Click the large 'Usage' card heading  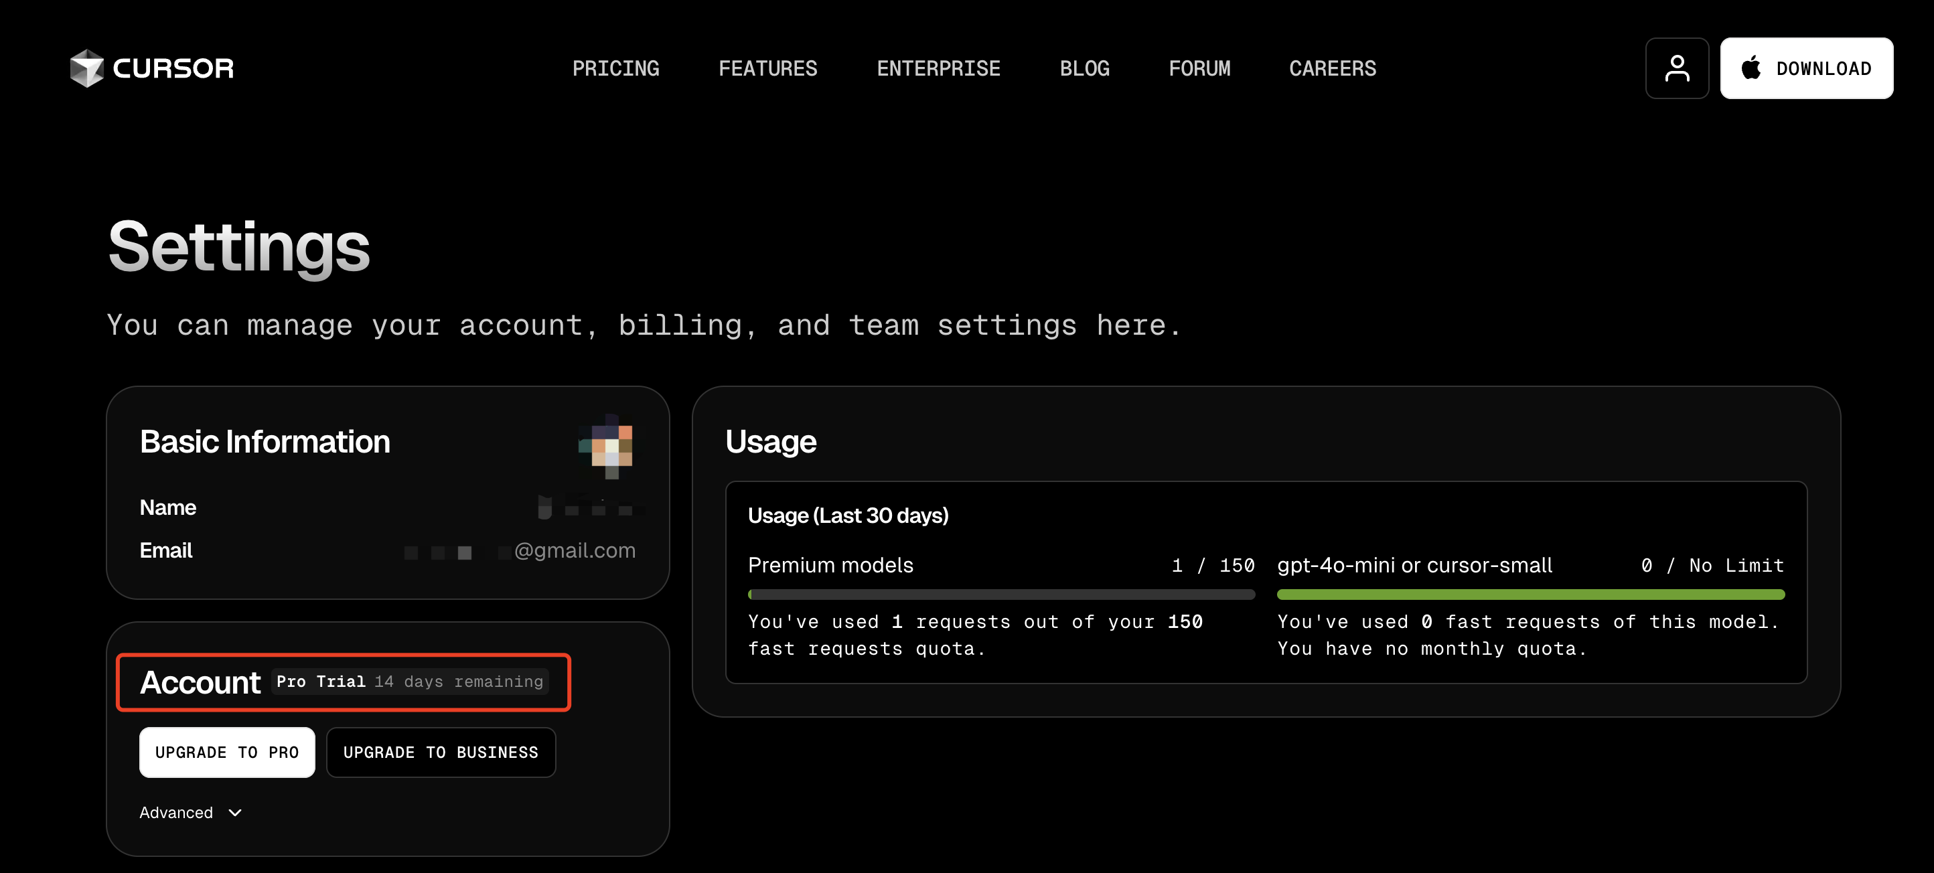[771, 441]
